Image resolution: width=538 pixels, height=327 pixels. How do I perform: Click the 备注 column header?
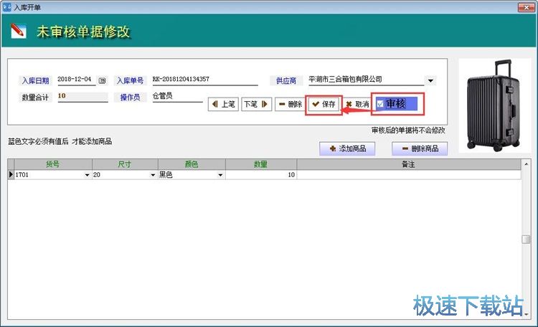pos(409,164)
